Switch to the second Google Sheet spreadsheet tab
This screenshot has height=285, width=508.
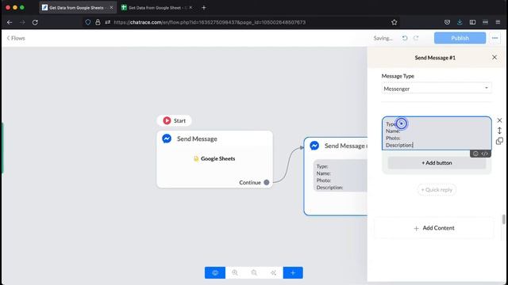pos(157,7)
